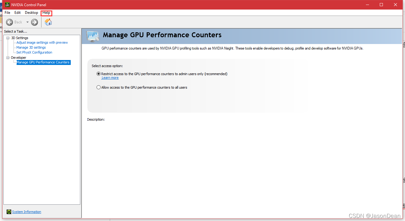Open the Back history dropdown arrow
Image resolution: width=405 pixels, height=221 pixels.
pyautogui.click(x=27, y=22)
